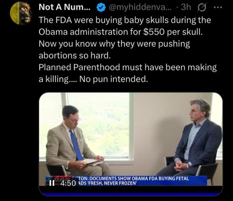Pause the video with the pause button

[52, 183]
